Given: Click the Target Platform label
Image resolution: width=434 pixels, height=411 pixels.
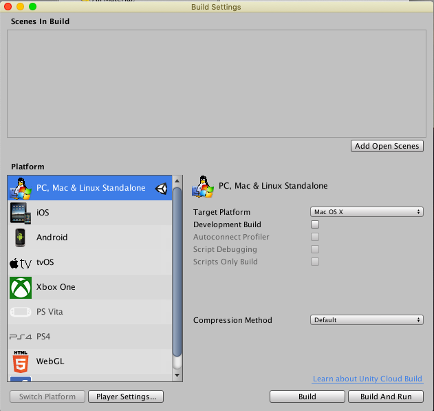Looking at the screenshot, I should click(221, 212).
